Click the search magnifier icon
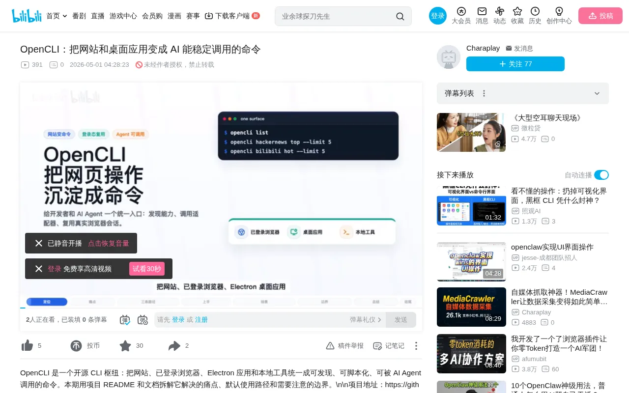The height and width of the screenshot is (393, 629). [400, 16]
